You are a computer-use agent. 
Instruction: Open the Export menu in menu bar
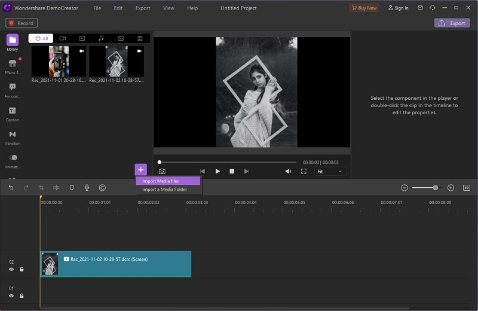point(143,8)
